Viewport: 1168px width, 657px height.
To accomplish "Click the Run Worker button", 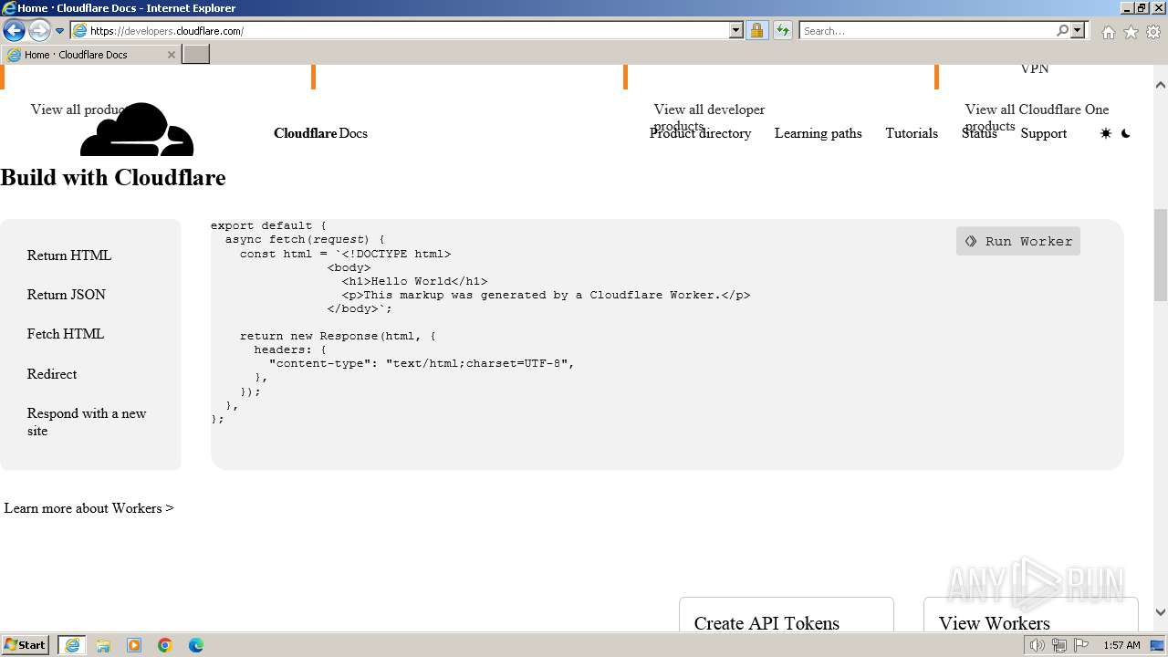I will click(x=1018, y=241).
